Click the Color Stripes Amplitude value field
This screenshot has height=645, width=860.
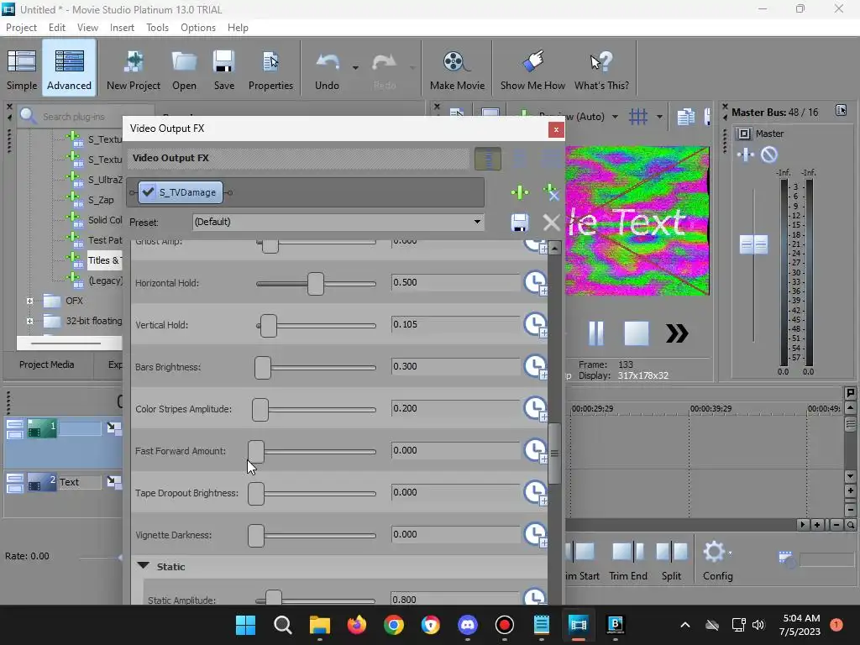click(x=454, y=409)
